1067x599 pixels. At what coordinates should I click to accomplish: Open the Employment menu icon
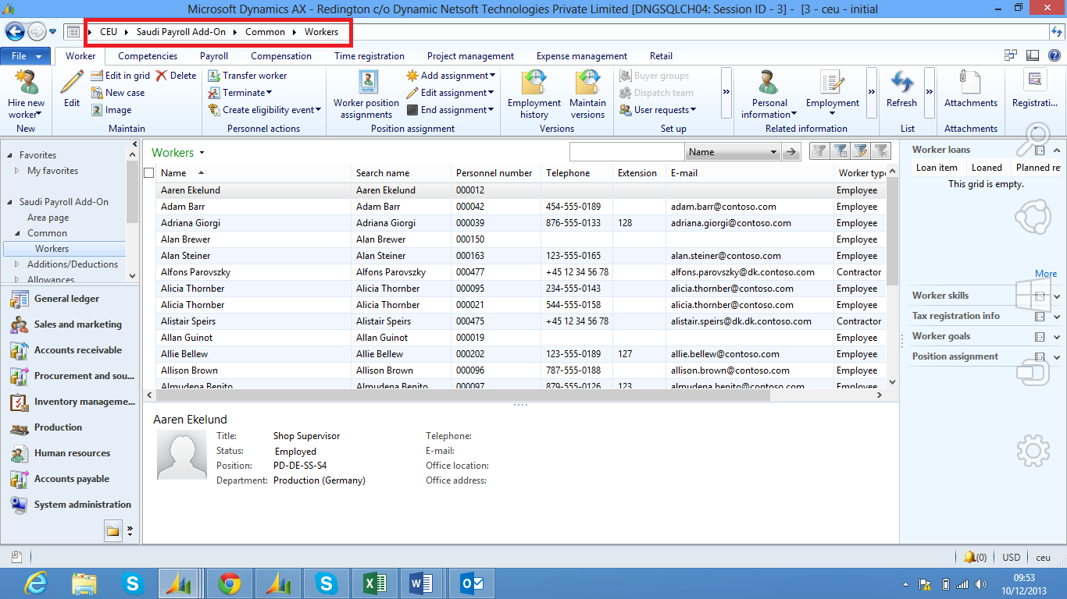pos(833,82)
